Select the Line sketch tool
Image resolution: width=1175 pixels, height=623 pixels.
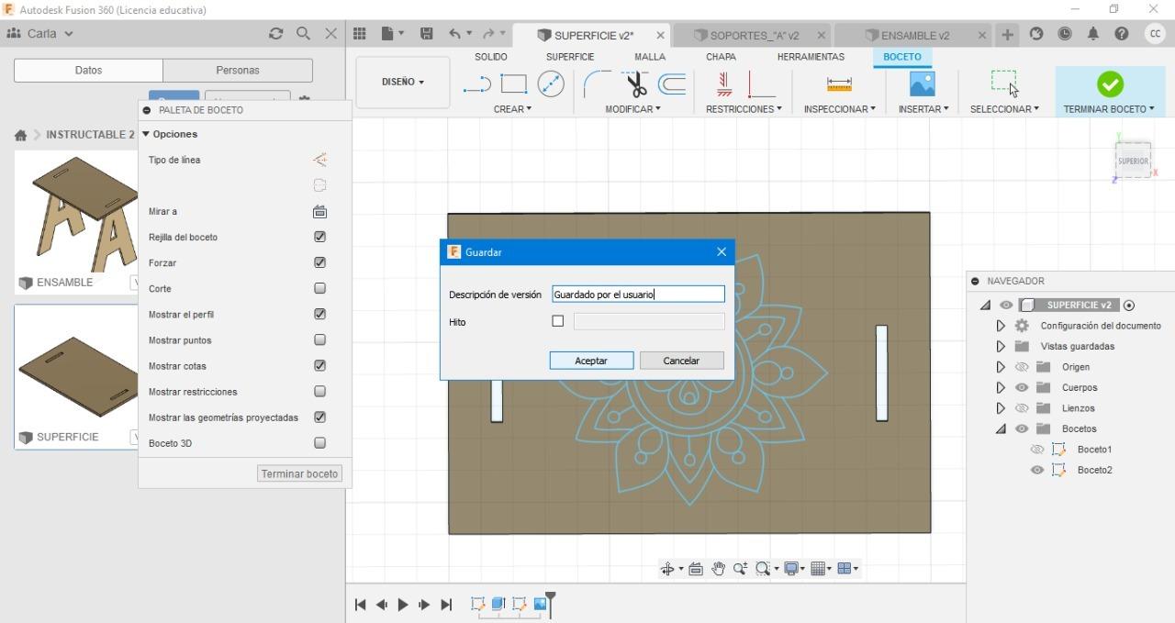476,84
